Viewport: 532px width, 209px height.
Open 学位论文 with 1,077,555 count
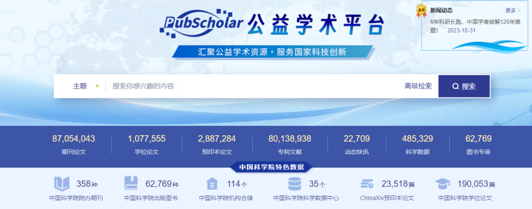(x=147, y=145)
